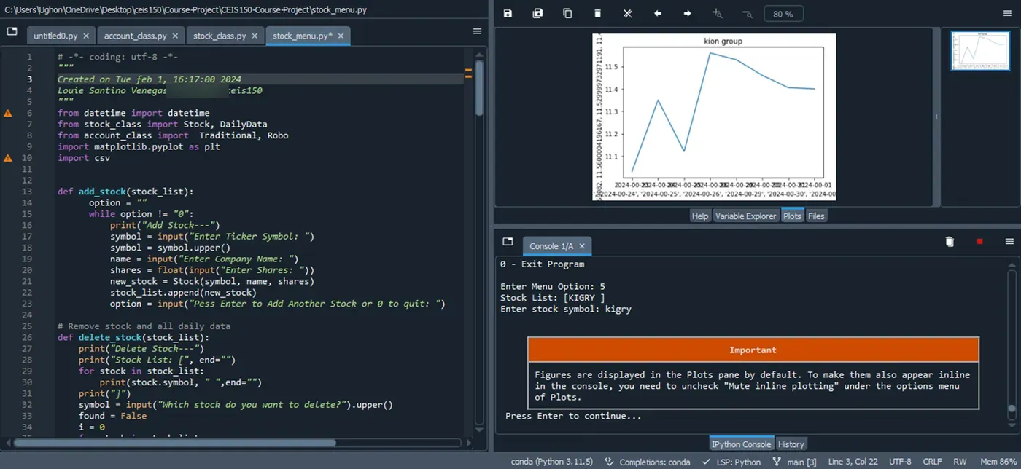This screenshot has width=1021, height=469.
Task: Open the Files pane tab
Action: pyautogui.click(x=816, y=216)
